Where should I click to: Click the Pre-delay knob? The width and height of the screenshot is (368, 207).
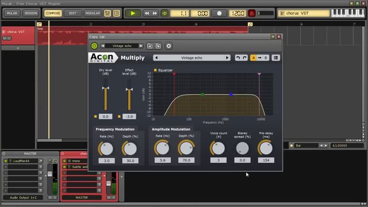pyautogui.click(x=266, y=148)
